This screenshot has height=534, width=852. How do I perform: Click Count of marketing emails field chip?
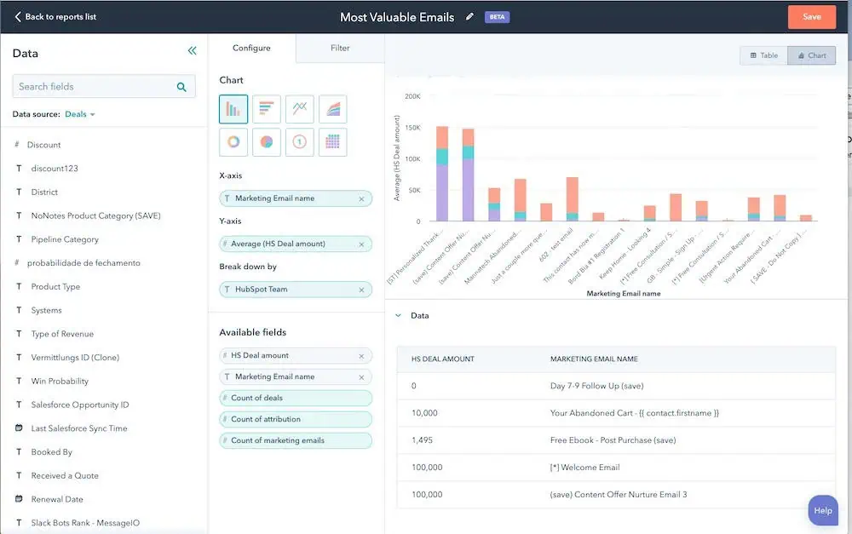coord(296,440)
